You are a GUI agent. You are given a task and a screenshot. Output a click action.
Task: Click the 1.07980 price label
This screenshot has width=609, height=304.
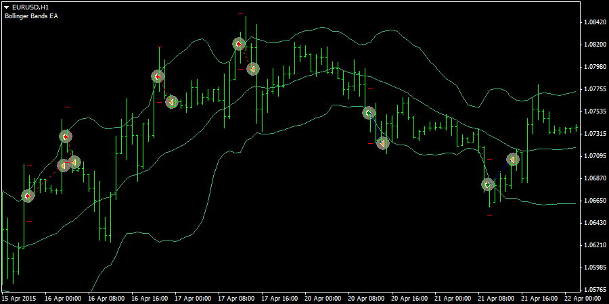594,67
